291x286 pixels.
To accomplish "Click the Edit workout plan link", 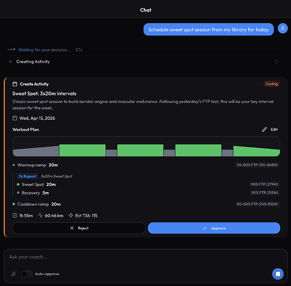I will coord(274,129).
